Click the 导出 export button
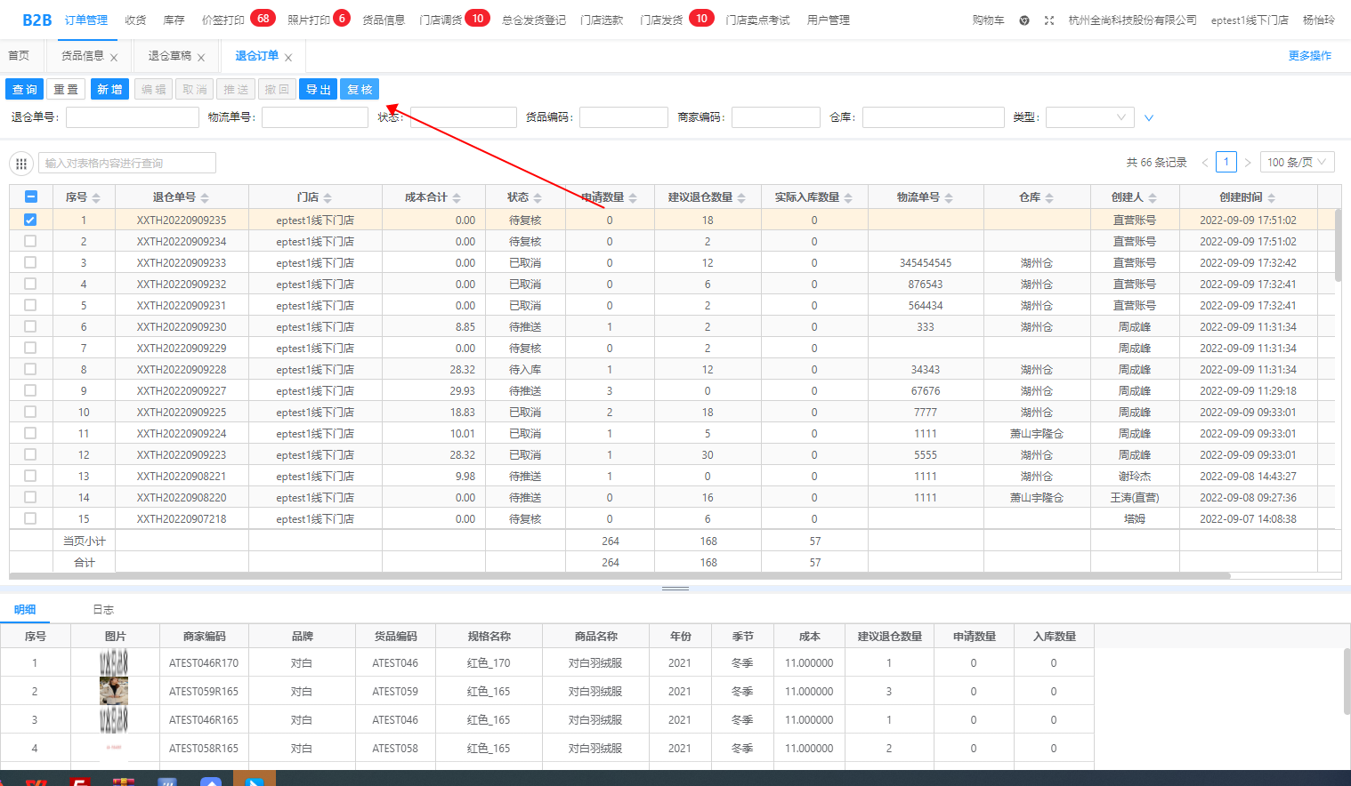Viewport: 1351px width, 786px height. 318,90
